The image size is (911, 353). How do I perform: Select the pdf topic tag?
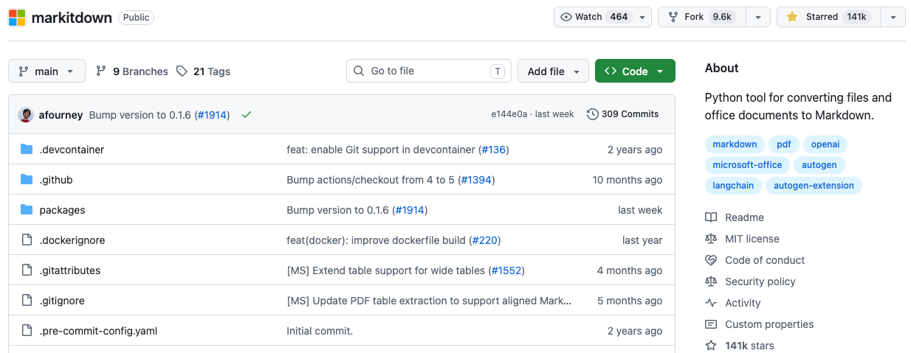tap(783, 144)
